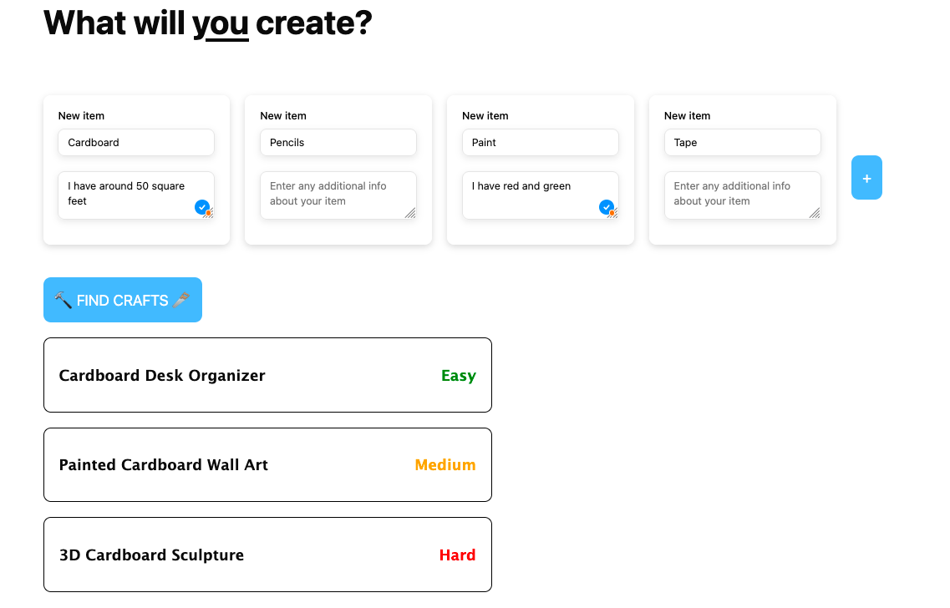Expand the Painted Cardboard Wall Art card
The image size is (950, 608).
tap(268, 465)
